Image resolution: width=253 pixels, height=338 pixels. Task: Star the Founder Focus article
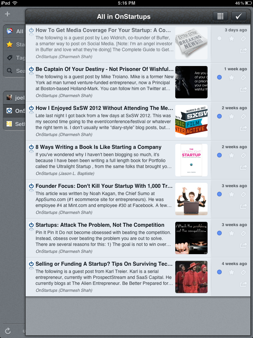click(232, 194)
